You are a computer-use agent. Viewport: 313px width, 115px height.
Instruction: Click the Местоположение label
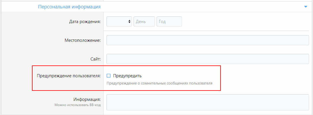coord(83,40)
